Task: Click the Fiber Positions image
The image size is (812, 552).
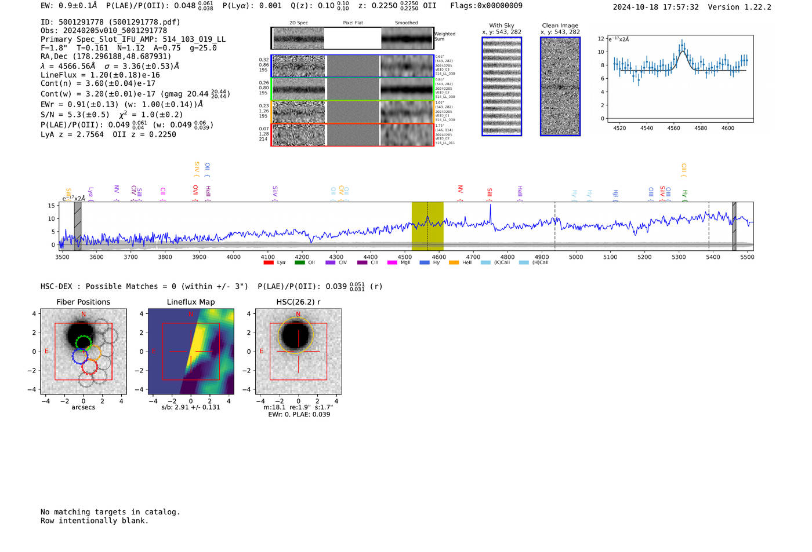Action: 84,352
